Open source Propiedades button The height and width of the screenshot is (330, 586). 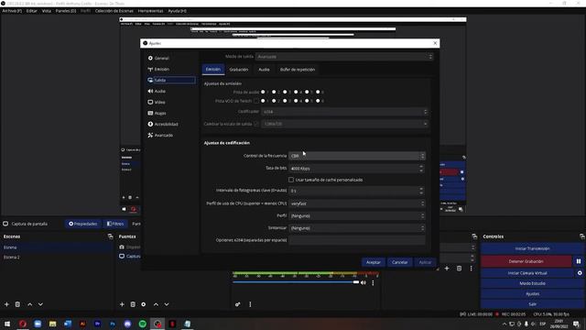[x=83, y=224]
